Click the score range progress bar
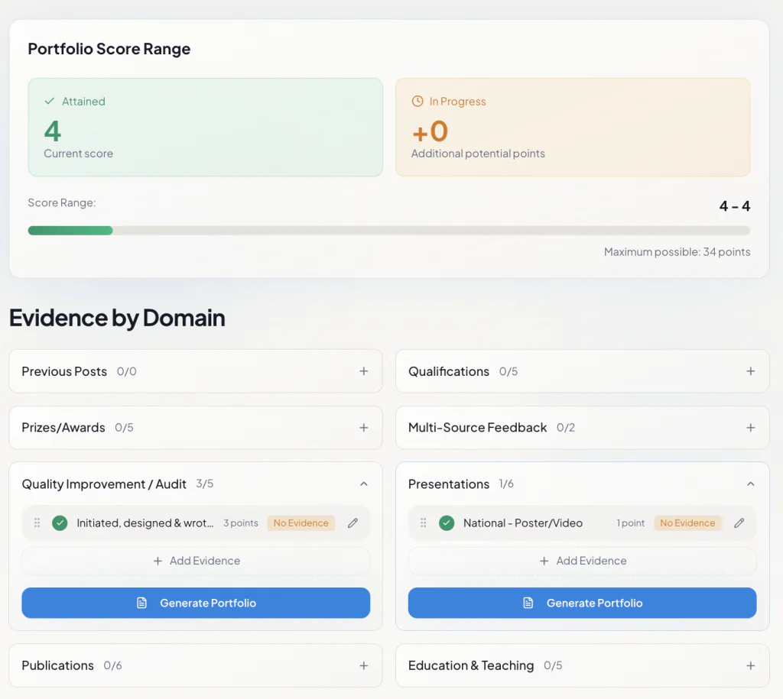 389,231
